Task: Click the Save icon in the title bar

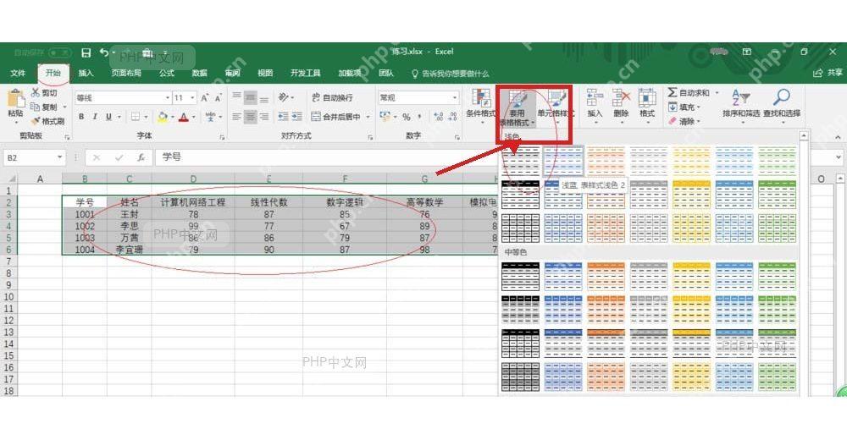Action: click(86, 52)
